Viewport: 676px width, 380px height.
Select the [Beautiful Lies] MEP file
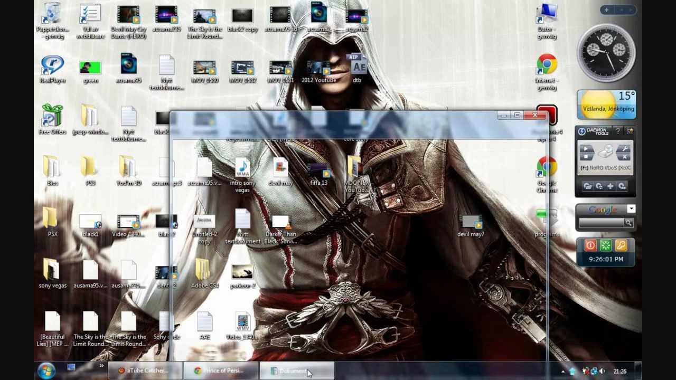52,329
